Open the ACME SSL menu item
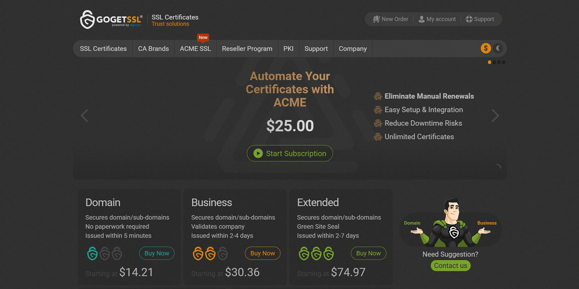The image size is (579, 289). point(195,49)
